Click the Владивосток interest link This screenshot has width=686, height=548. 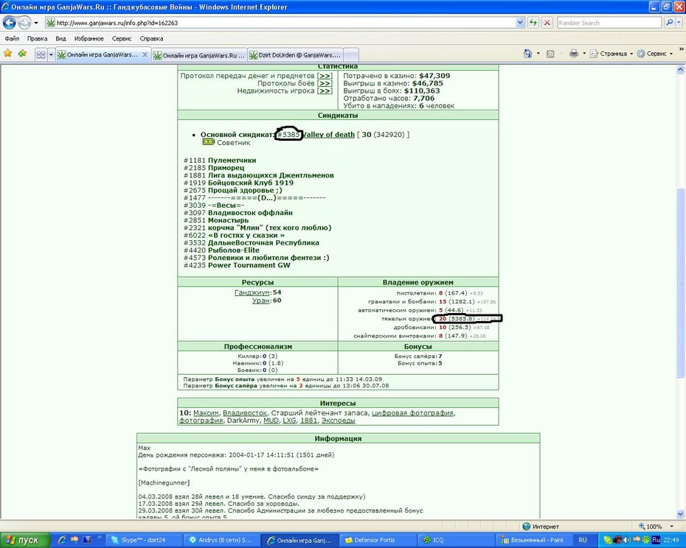coord(245,412)
